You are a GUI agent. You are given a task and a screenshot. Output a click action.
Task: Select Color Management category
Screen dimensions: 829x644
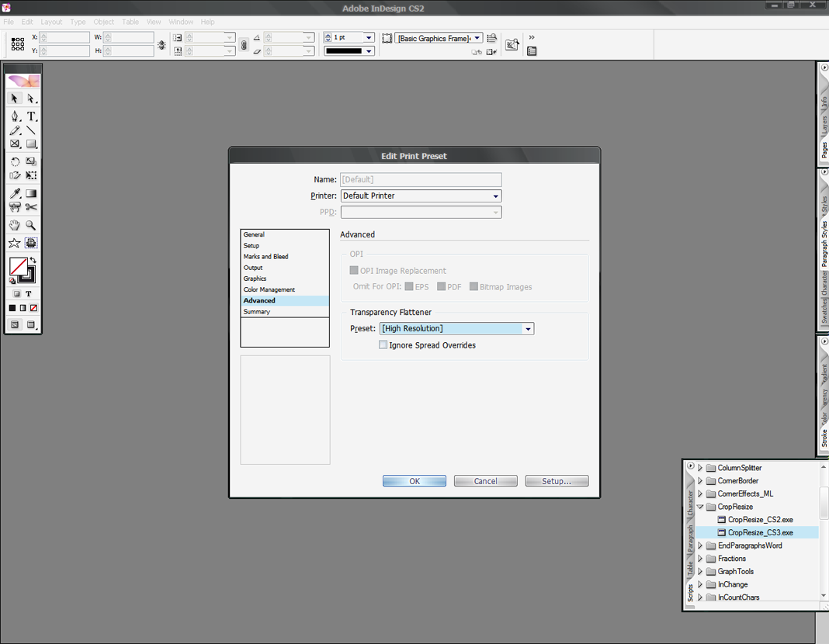pyautogui.click(x=284, y=289)
